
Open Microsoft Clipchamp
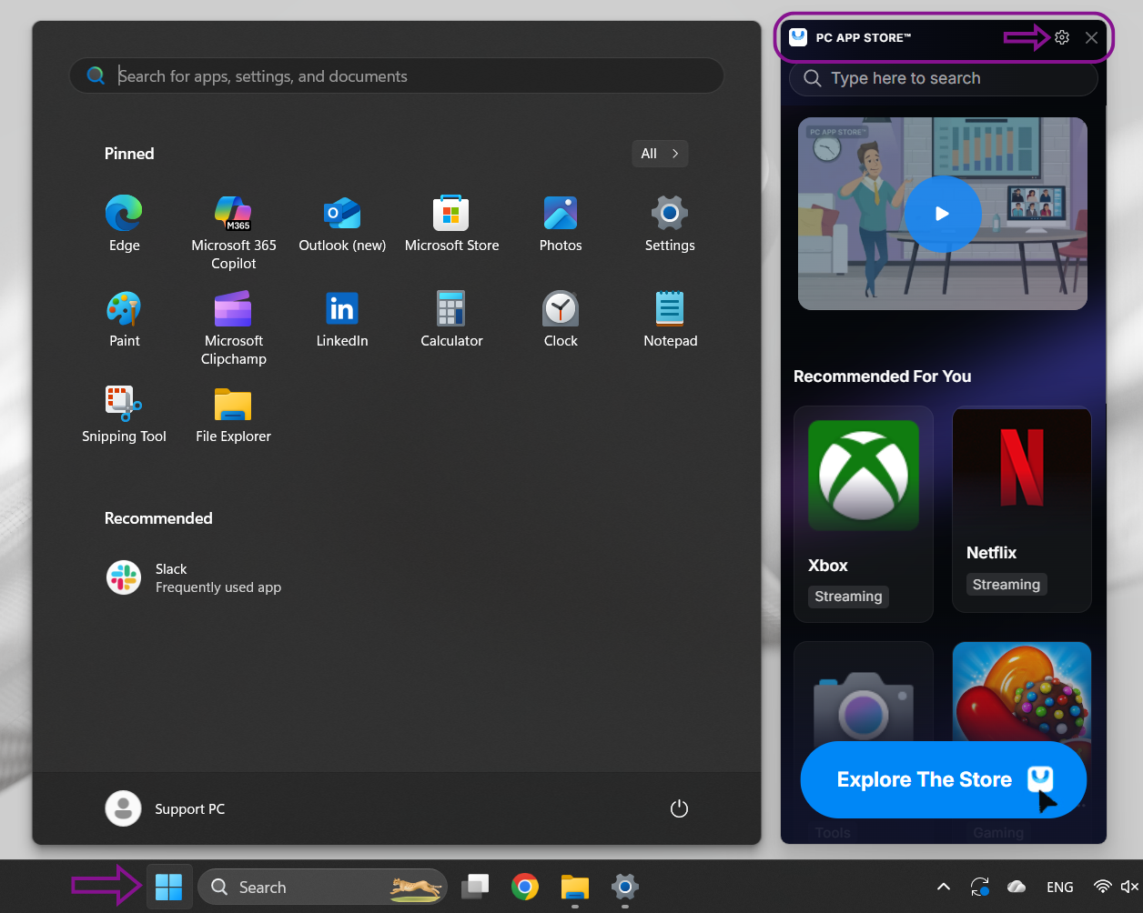[x=234, y=328]
